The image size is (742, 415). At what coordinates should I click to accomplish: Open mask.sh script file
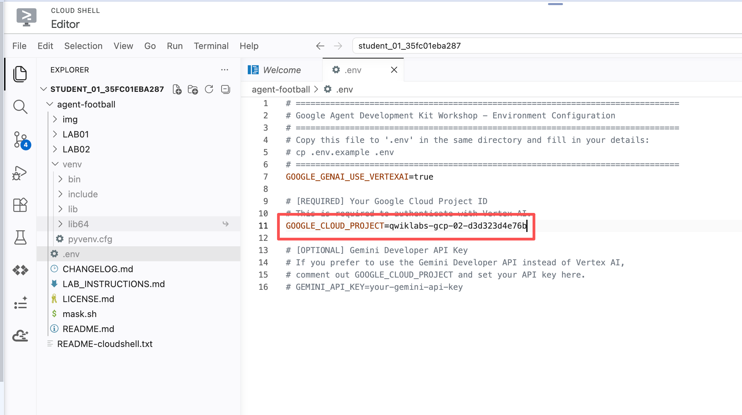79,314
